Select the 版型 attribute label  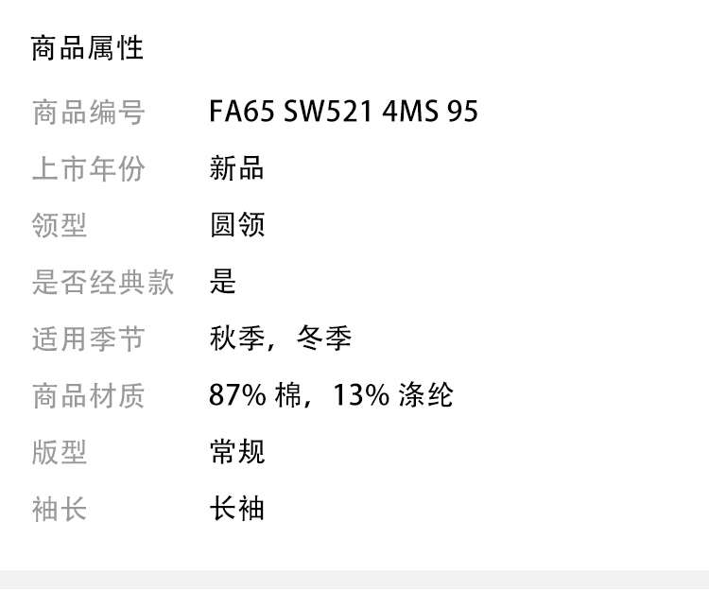click(60, 452)
